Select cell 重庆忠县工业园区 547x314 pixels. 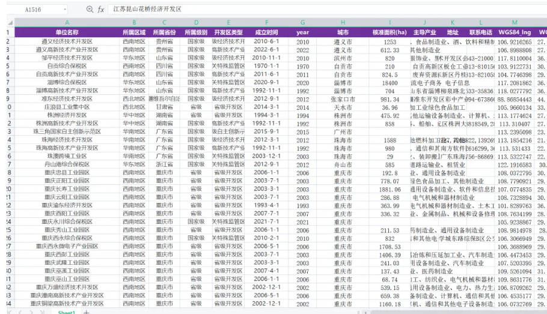tap(67, 172)
